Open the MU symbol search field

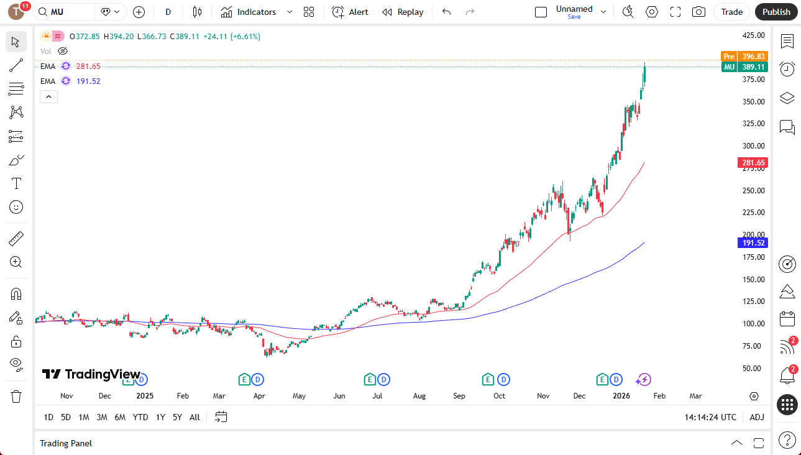[x=65, y=12]
